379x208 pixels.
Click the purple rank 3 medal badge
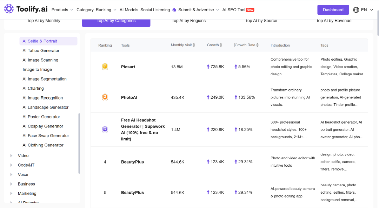(105, 129)
